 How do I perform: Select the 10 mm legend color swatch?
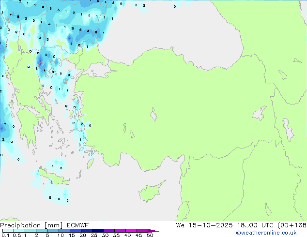point(64,231)
